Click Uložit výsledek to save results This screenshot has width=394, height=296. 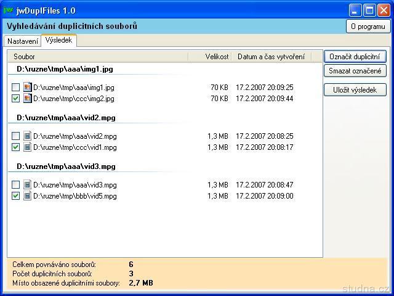355,90
